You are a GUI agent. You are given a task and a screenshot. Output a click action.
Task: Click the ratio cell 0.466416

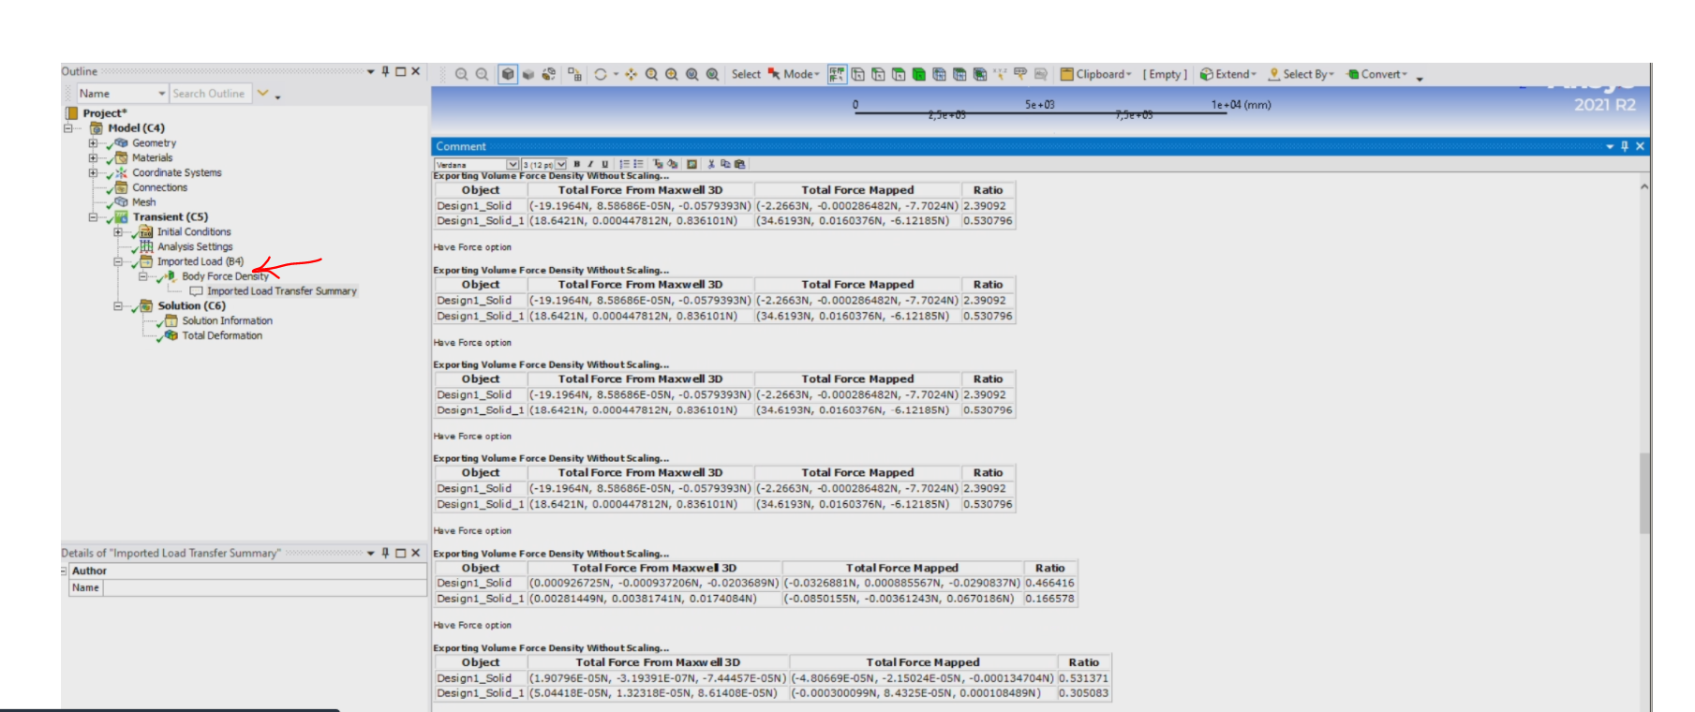[x=1050, y=583]
